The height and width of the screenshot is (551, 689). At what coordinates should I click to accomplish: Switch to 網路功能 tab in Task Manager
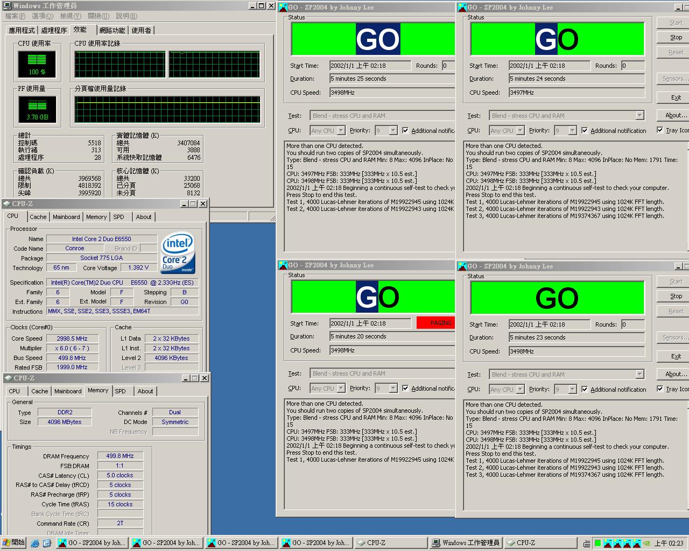click(x=112, y=30)
